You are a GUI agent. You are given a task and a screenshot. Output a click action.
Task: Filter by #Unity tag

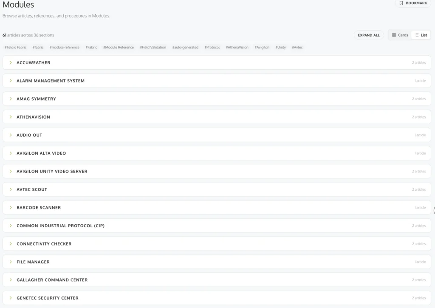coord(280,48)
